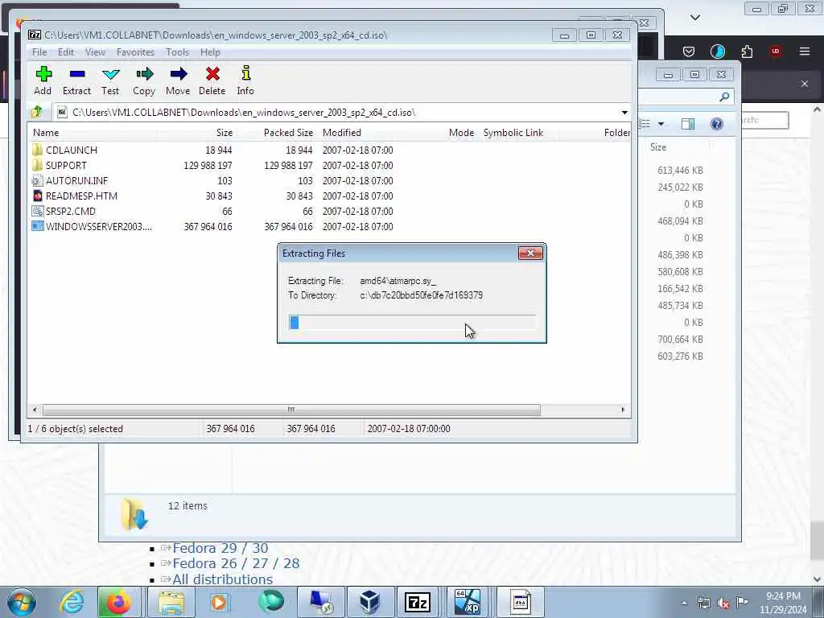This screenshot has width=824, height=618.
Task: Open the Explorer view options dropdown arrow
Action: 661,124
